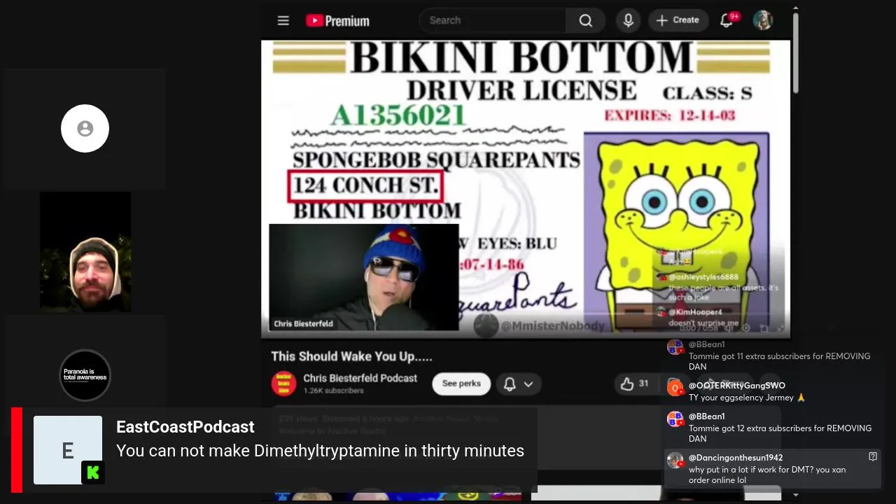896x504 pixels.
Task: Open the video player settings gear
Action: tap(746, 328)
